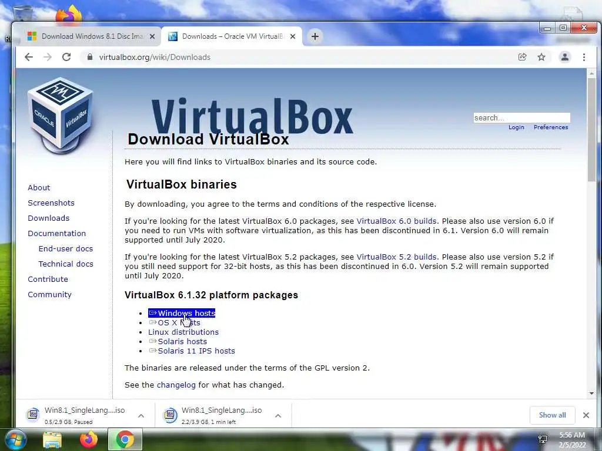The image size is (602, 451).
Task: Open Windows Explorer from the taskbar
Action: pyautogui.click(x=52, y=440)
